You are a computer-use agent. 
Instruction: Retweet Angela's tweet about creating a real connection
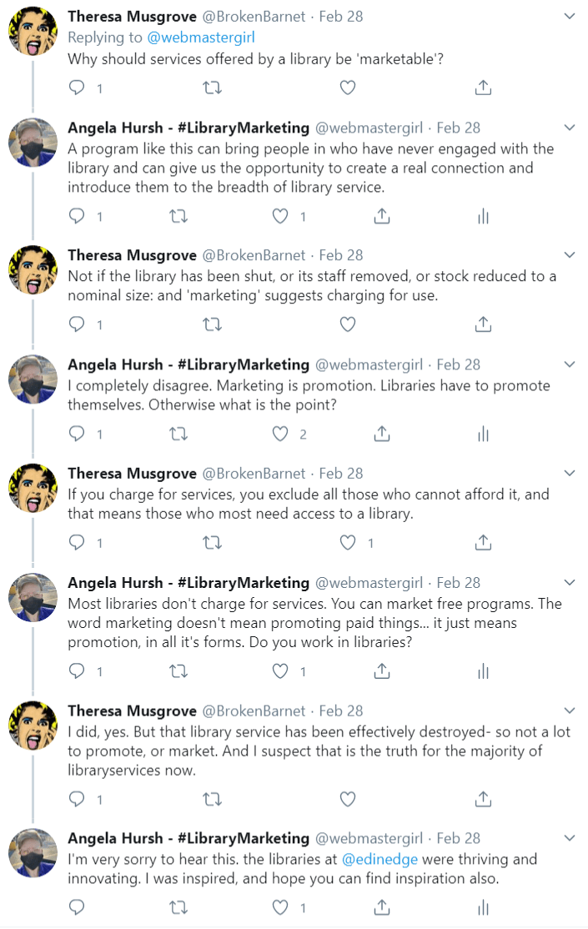pyautogui.click(x=178, y=217)
